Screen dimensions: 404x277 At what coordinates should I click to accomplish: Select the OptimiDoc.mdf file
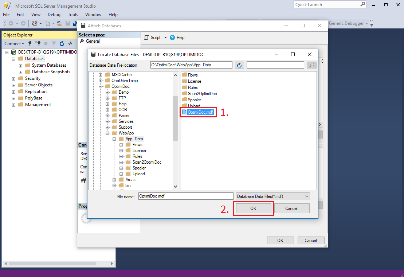coord(200,112)
